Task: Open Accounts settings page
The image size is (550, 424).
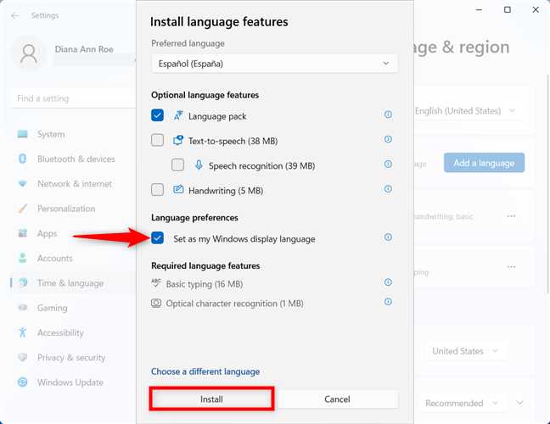Action: (x=74, y=259)
